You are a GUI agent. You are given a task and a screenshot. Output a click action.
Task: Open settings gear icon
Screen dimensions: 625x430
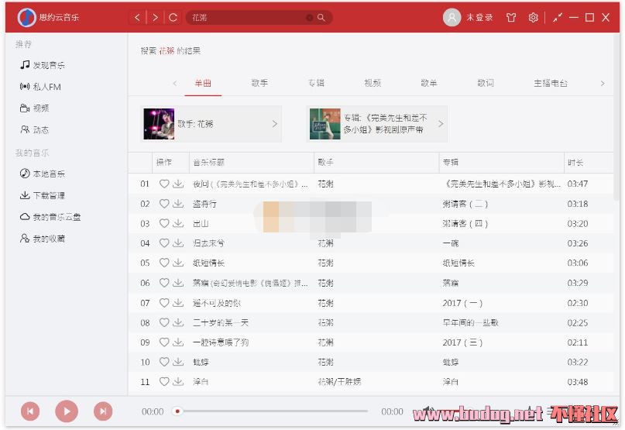point(533,17)
